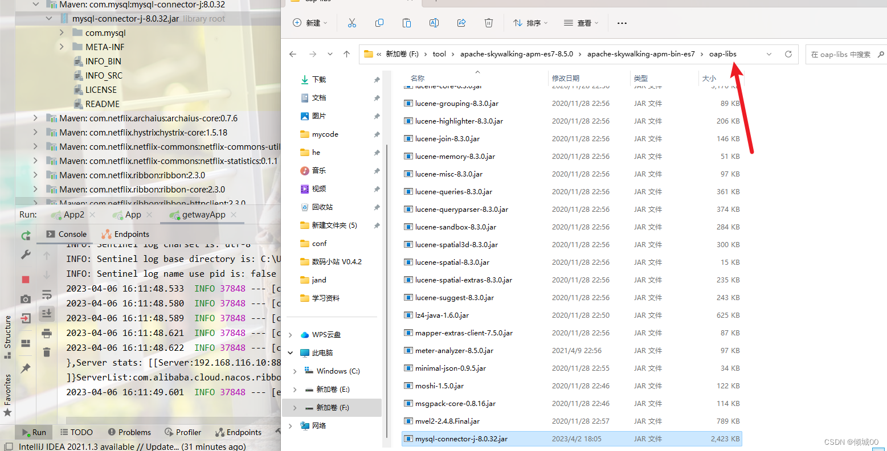Expand WPS云盘 in navigation pane
This screenshot has width=887, height=451.
point(291,335)
